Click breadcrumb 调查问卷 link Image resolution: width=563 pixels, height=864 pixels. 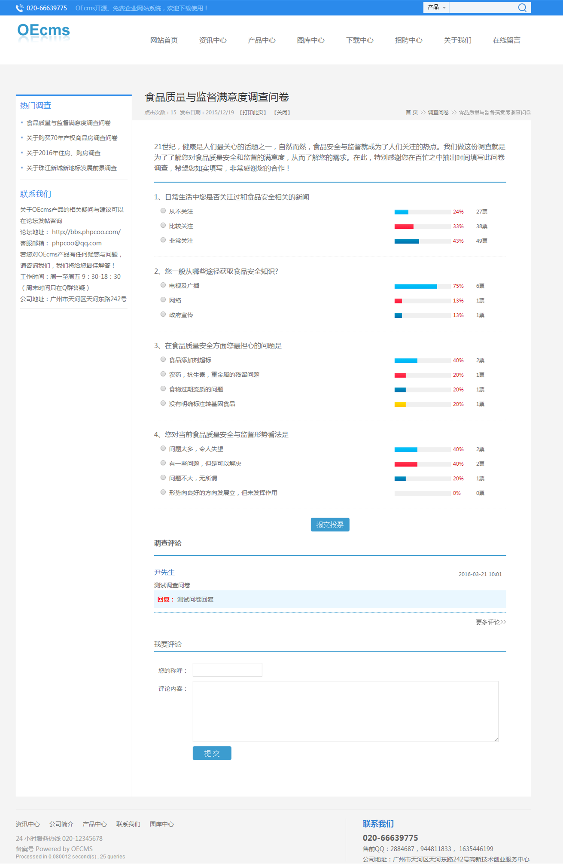pos(438,113)
